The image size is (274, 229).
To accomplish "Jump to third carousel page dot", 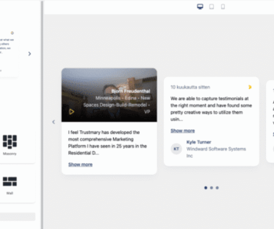I will (217, 188).
